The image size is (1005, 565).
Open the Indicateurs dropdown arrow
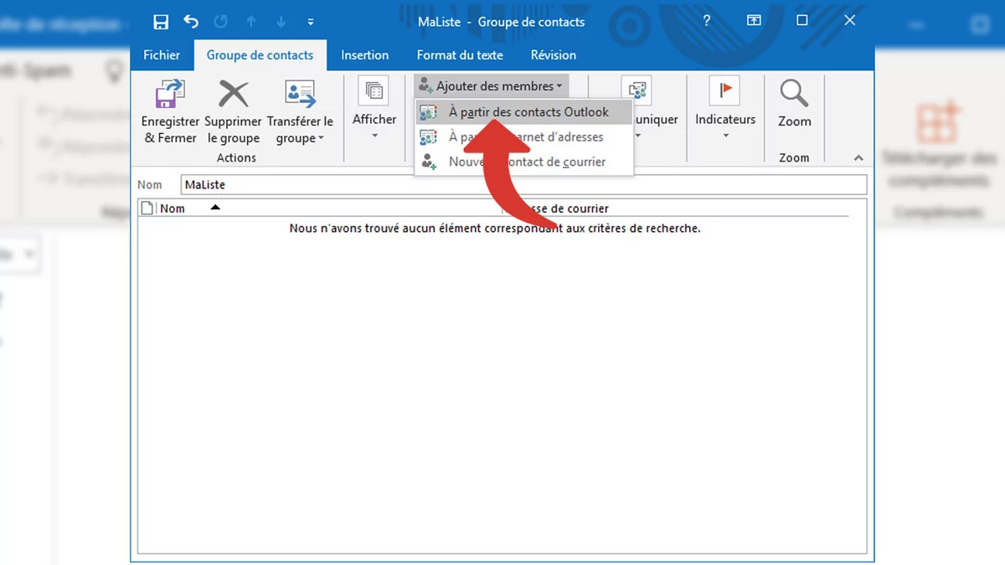pyautogui.click(x=725, y=136)
